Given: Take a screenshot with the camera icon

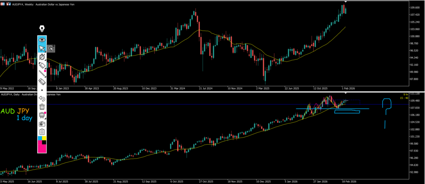Looking at the screenshot, I should click(x=42, y=123).
